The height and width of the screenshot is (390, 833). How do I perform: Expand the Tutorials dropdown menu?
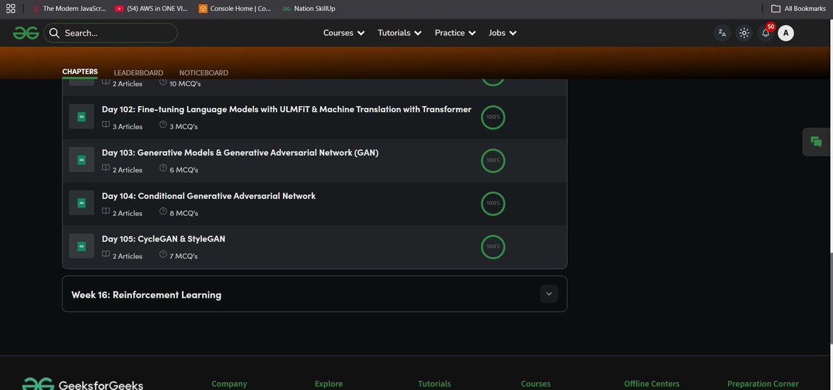coord(399,33)
